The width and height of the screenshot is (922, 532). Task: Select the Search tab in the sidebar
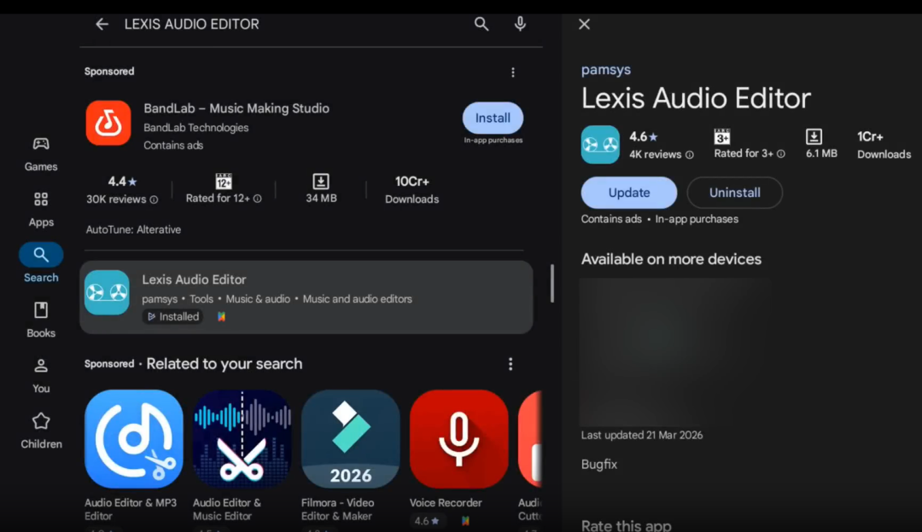pyautogui.click(x=41, y=263)
